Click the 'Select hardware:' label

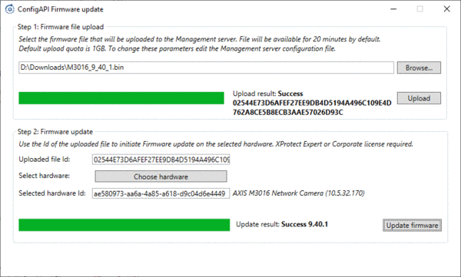pyautogui.click(x=44, y=176)
